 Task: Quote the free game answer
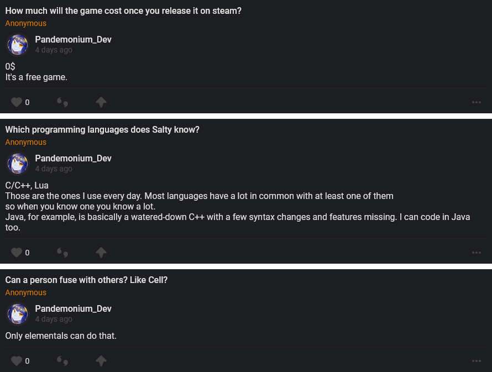pos(62,102)
